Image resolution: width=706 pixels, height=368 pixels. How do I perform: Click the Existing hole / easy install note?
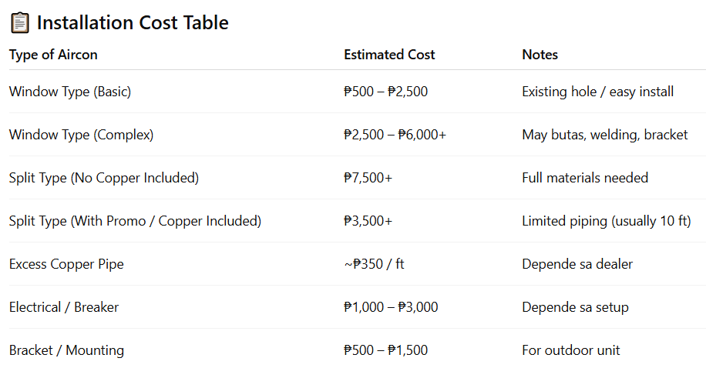(597, 92)
